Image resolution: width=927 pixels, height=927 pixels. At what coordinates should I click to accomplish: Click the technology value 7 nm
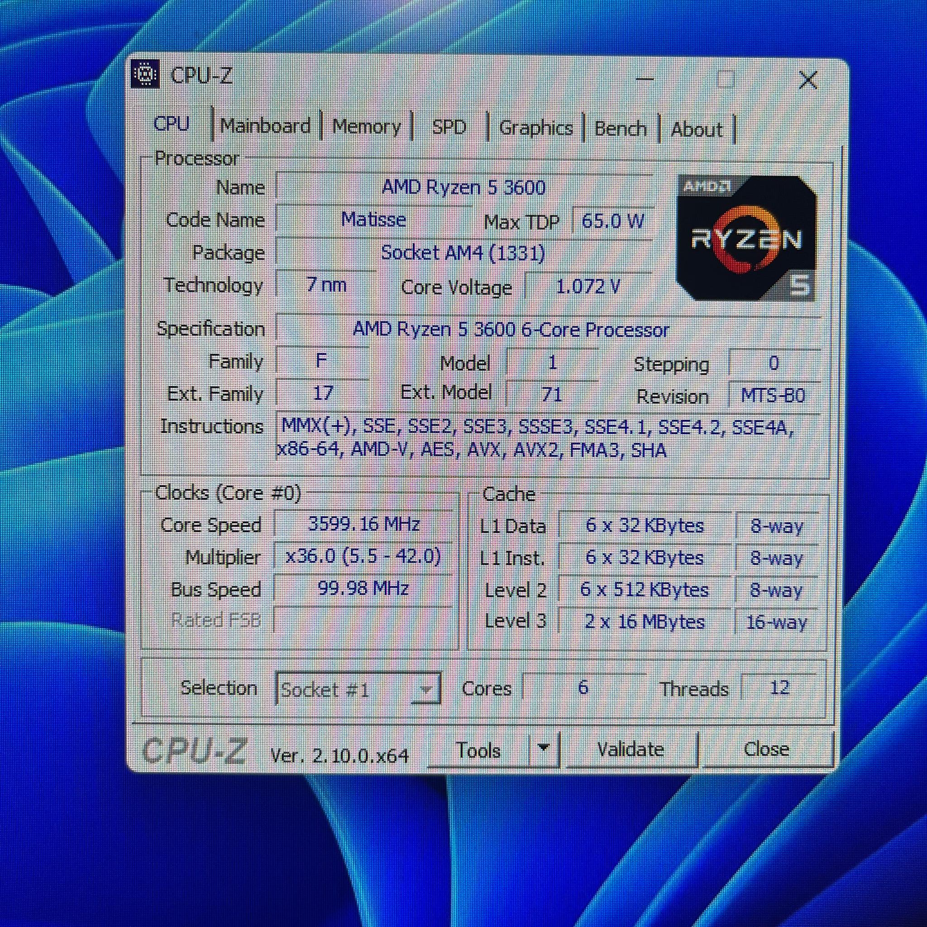click(x=326, y=285)
